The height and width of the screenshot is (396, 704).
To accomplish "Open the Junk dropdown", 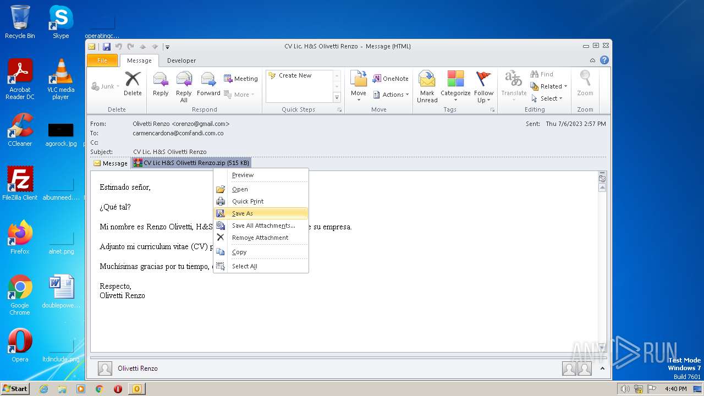I will point(105,86).
